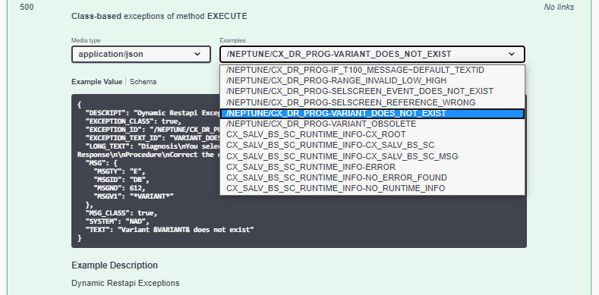Image resolution: width=599 pixels, height=295 pixels.
Task: Pick CX_SALV_BS_SC_RUNTIME_INFO-NO_RUNTIME_INFO option
Action: pos(372,189)
